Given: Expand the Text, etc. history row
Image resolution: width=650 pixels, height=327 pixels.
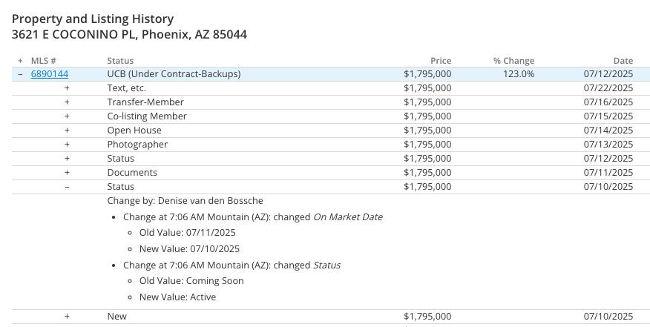Looking at the screenshot, I should click(67, 88).
